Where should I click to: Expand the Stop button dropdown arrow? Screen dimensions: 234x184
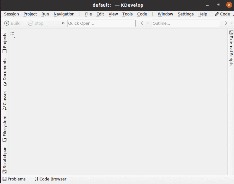click(47, 26)
